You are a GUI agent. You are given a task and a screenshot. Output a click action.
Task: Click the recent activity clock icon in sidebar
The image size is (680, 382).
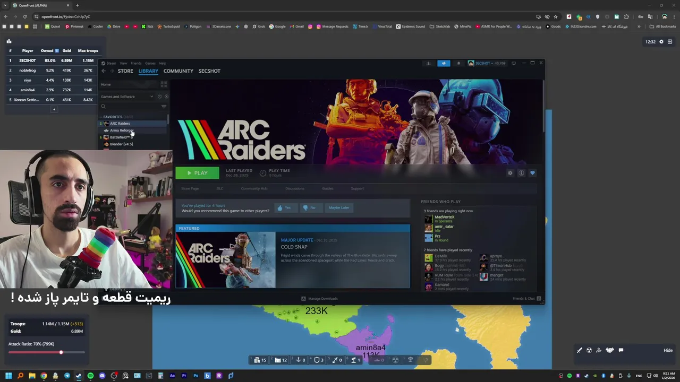[159, 97]
